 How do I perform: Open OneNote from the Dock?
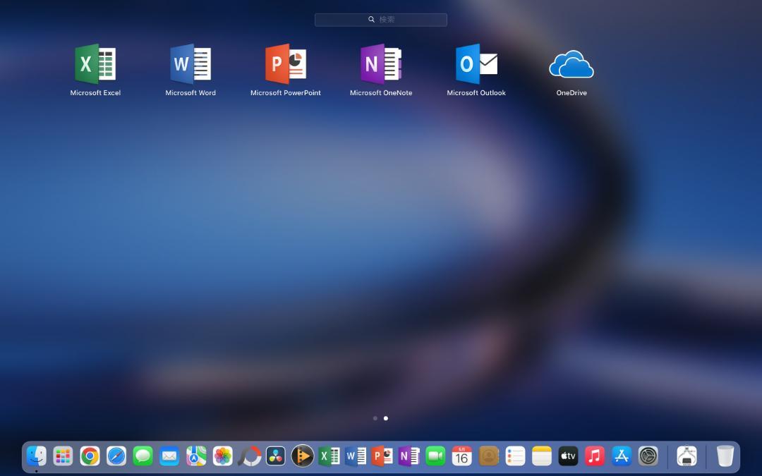pos(409,456)
